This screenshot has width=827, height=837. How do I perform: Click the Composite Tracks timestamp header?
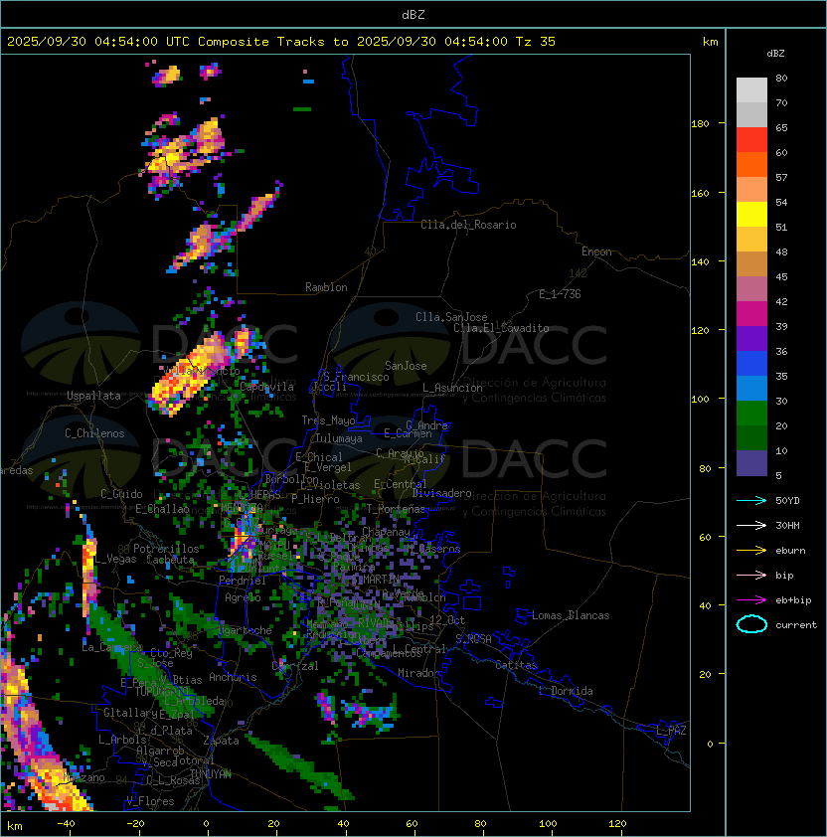[x=281, y=42]
